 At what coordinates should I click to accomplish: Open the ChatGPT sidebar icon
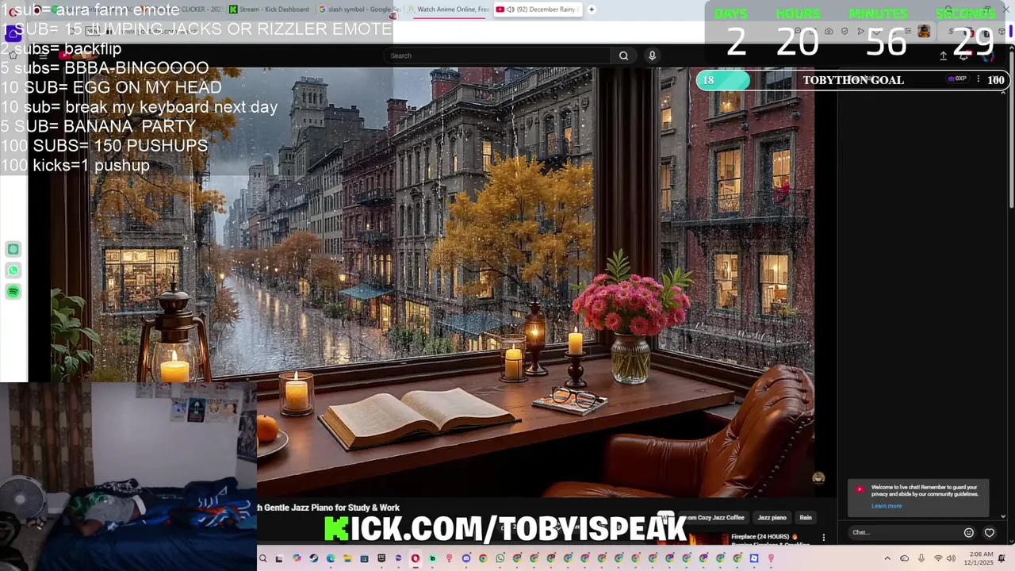13,249
